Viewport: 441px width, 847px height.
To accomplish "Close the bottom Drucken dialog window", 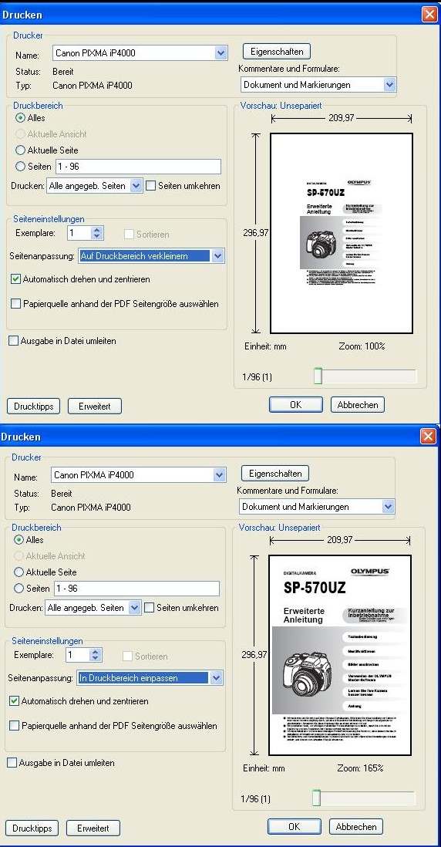I will coord(429,437).
